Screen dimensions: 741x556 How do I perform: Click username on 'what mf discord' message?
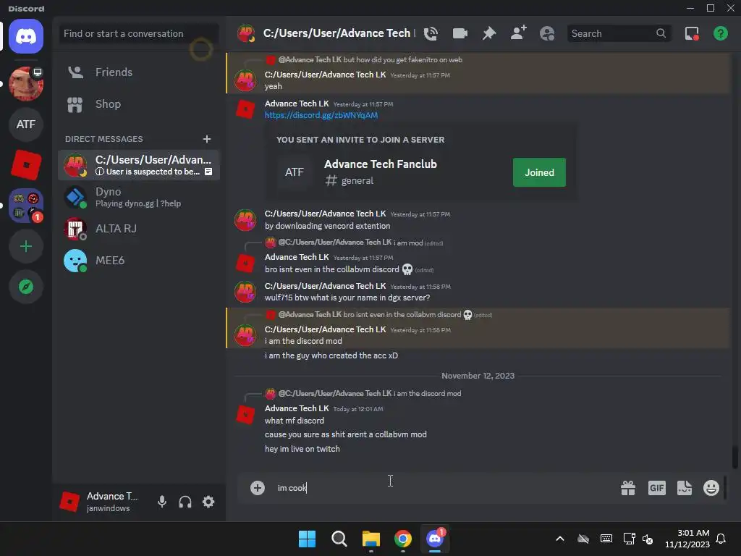pyautogui.click(x=297, y=408)
